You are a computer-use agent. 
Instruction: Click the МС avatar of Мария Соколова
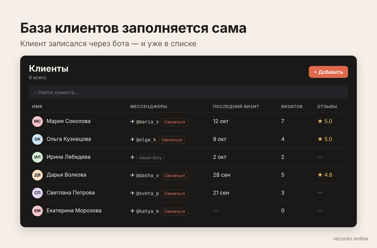pos(37,121)
